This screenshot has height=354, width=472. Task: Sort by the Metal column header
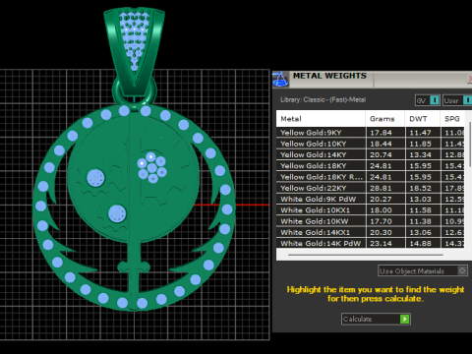tap(321, 119)
